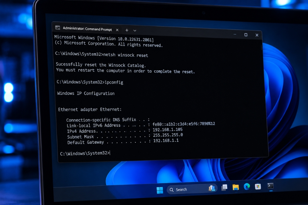Minimize the Command Prompt window
The height and width of the screenshot is (205, 308).
point(235,34)
